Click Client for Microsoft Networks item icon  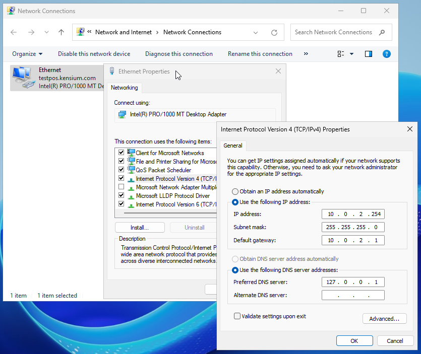pyautogui.click(x=131, y=153)
